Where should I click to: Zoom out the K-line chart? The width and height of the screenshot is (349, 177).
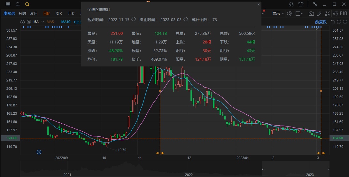point(339,22)
